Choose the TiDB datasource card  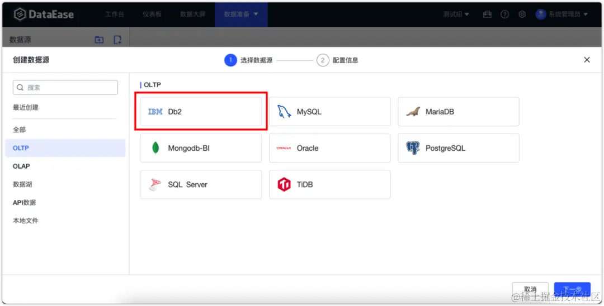[x=330, y=184]
